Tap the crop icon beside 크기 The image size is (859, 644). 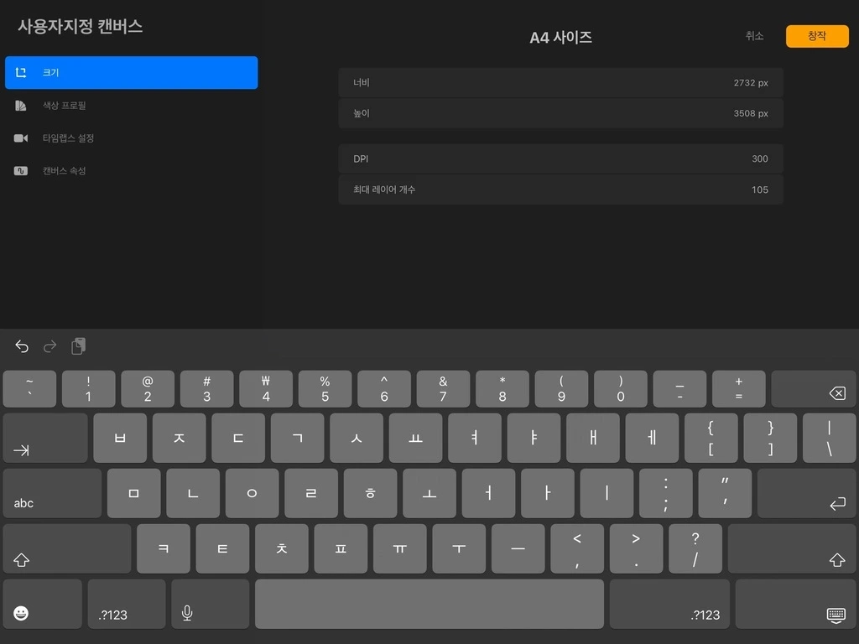21,72
